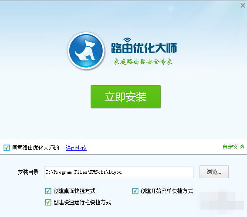Start installation with 立即安装 button
Screen dimensions: 247x217
[x=125, y=96]
